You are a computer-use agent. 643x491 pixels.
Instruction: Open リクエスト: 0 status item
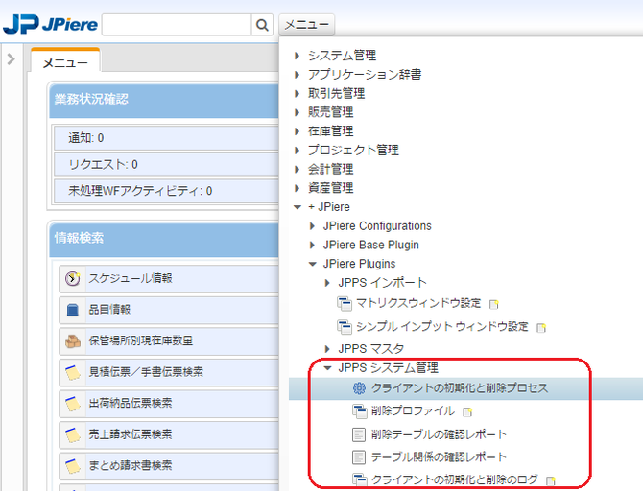[166, 164]
